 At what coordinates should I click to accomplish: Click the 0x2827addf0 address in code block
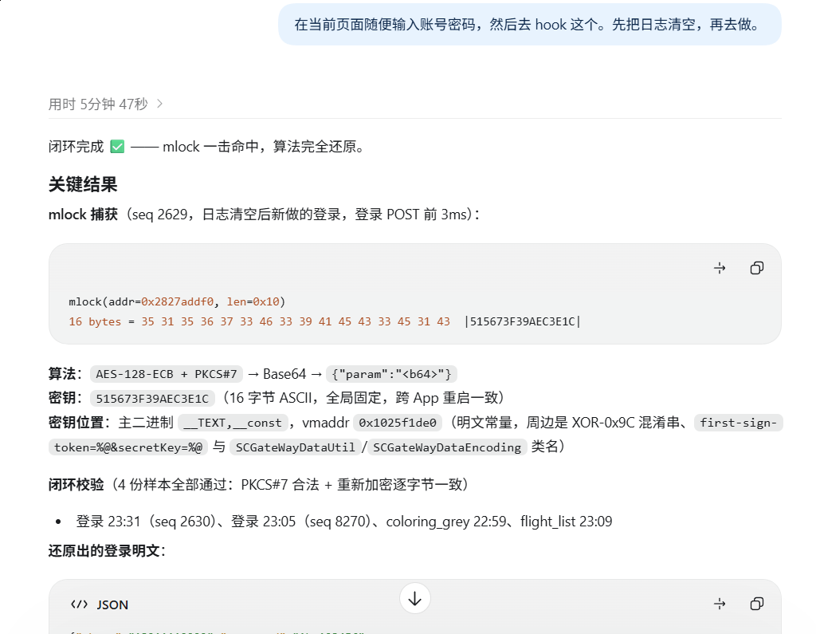coord(177,301)
